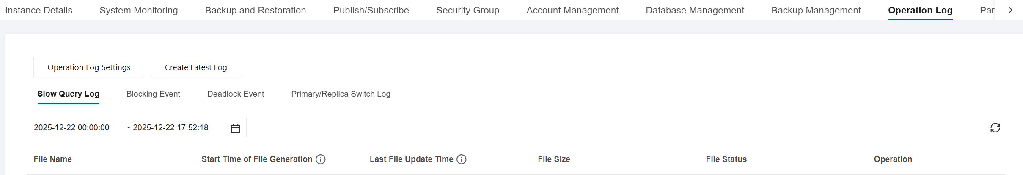The height and width of the screenshot is (175, 1023).
Task: Click the Operation Log Settings button
Action: click(x=89, y=67)
